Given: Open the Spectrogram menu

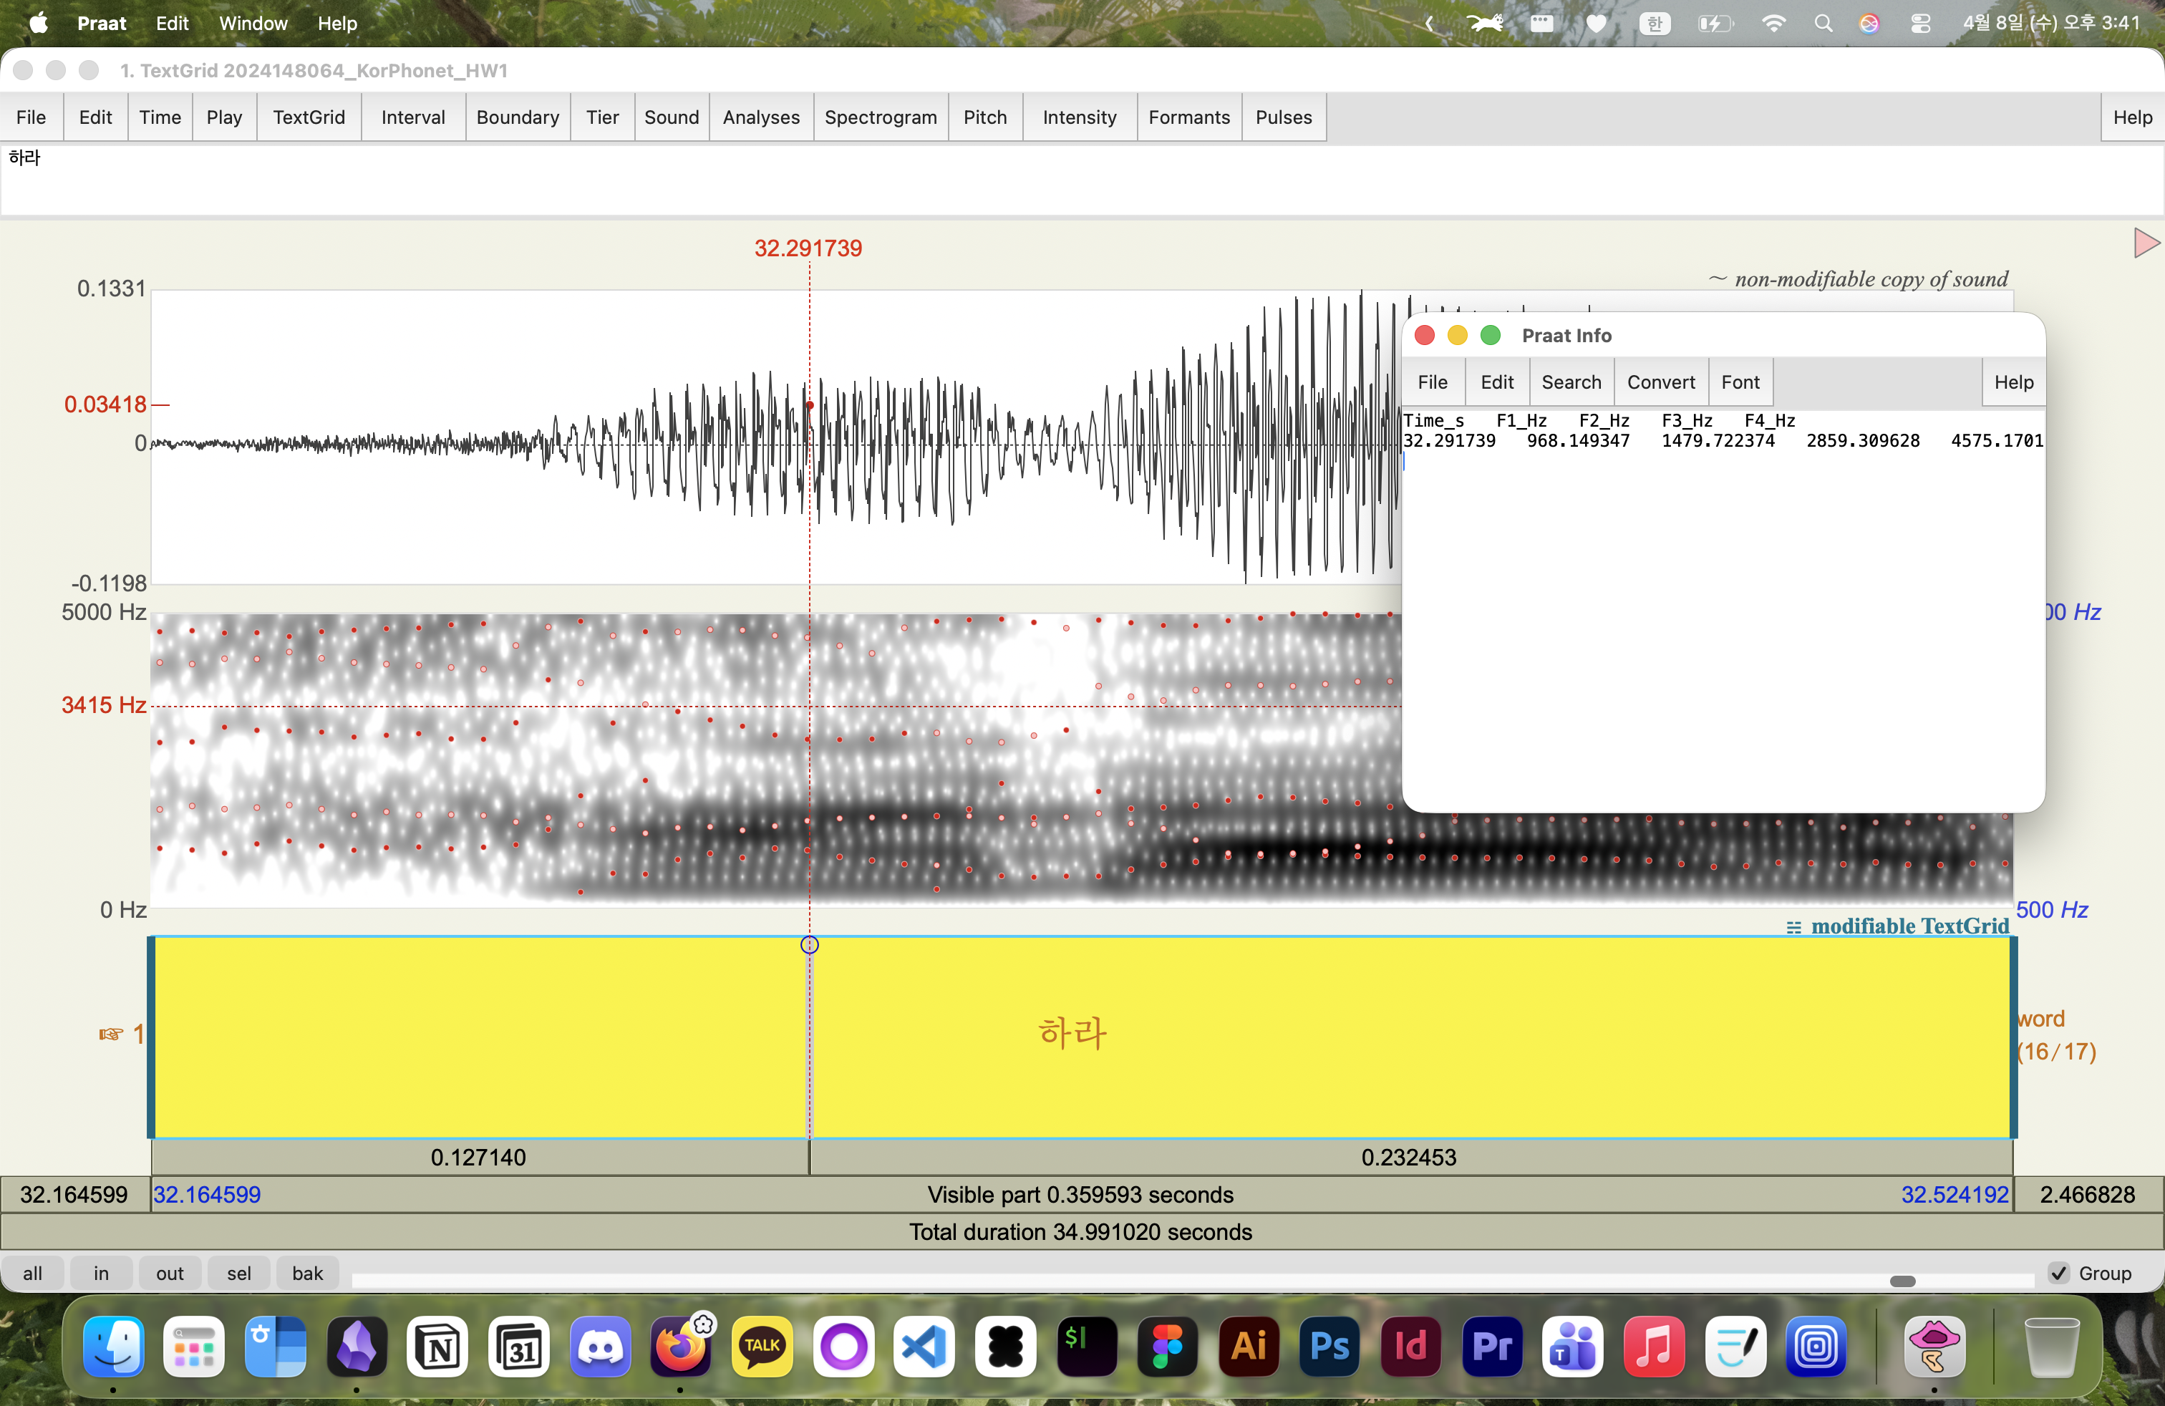Looking at the screenshot, I should (x=880, y=117).
